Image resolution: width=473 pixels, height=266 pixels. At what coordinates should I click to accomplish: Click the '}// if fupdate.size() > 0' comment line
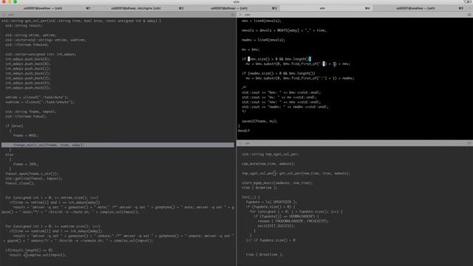(270, 240)
